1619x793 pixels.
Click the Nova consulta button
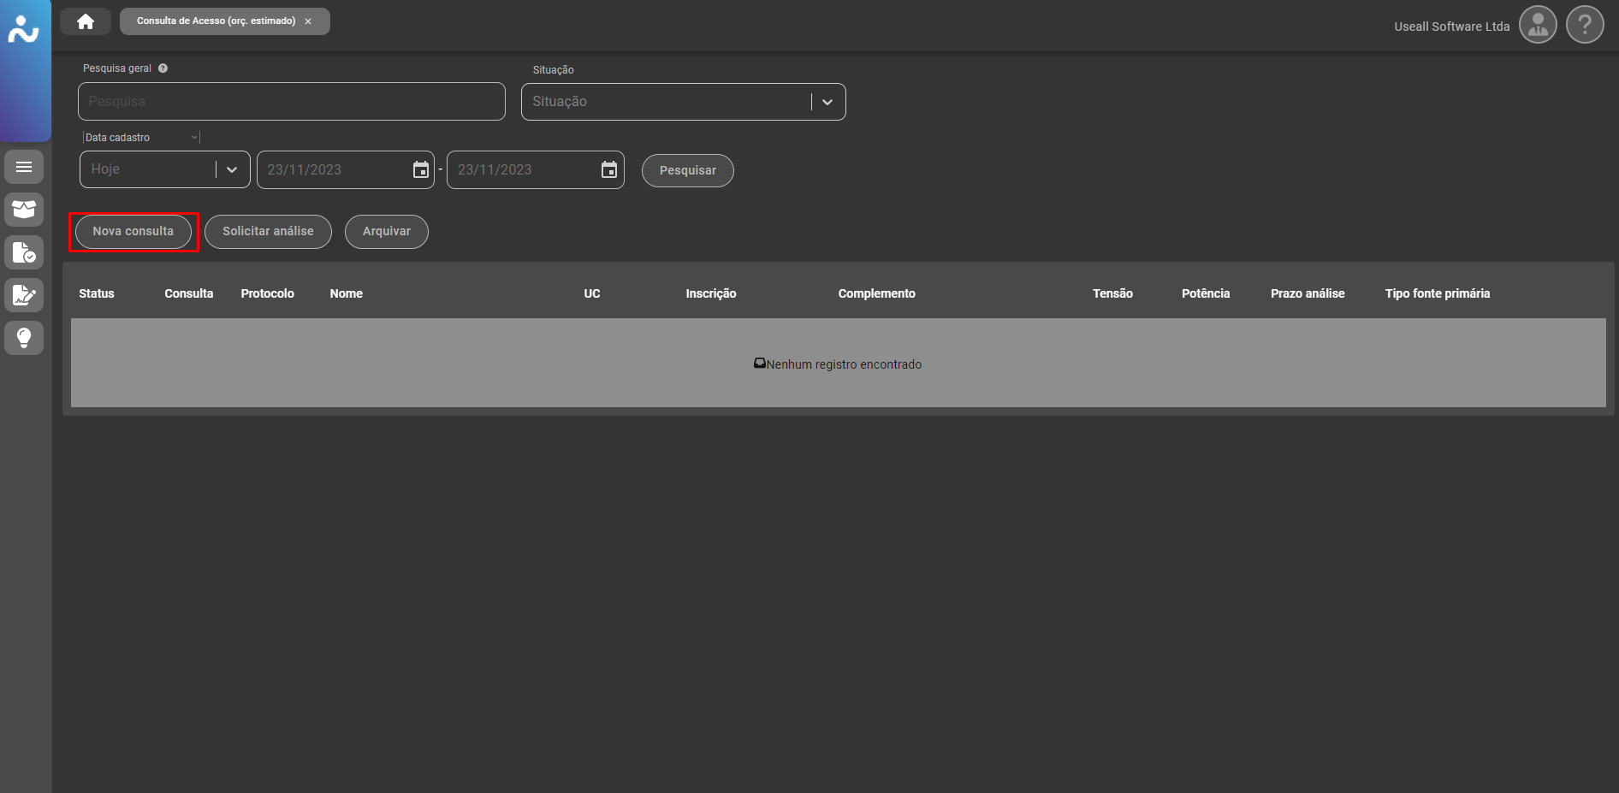[x=133, y=232]
